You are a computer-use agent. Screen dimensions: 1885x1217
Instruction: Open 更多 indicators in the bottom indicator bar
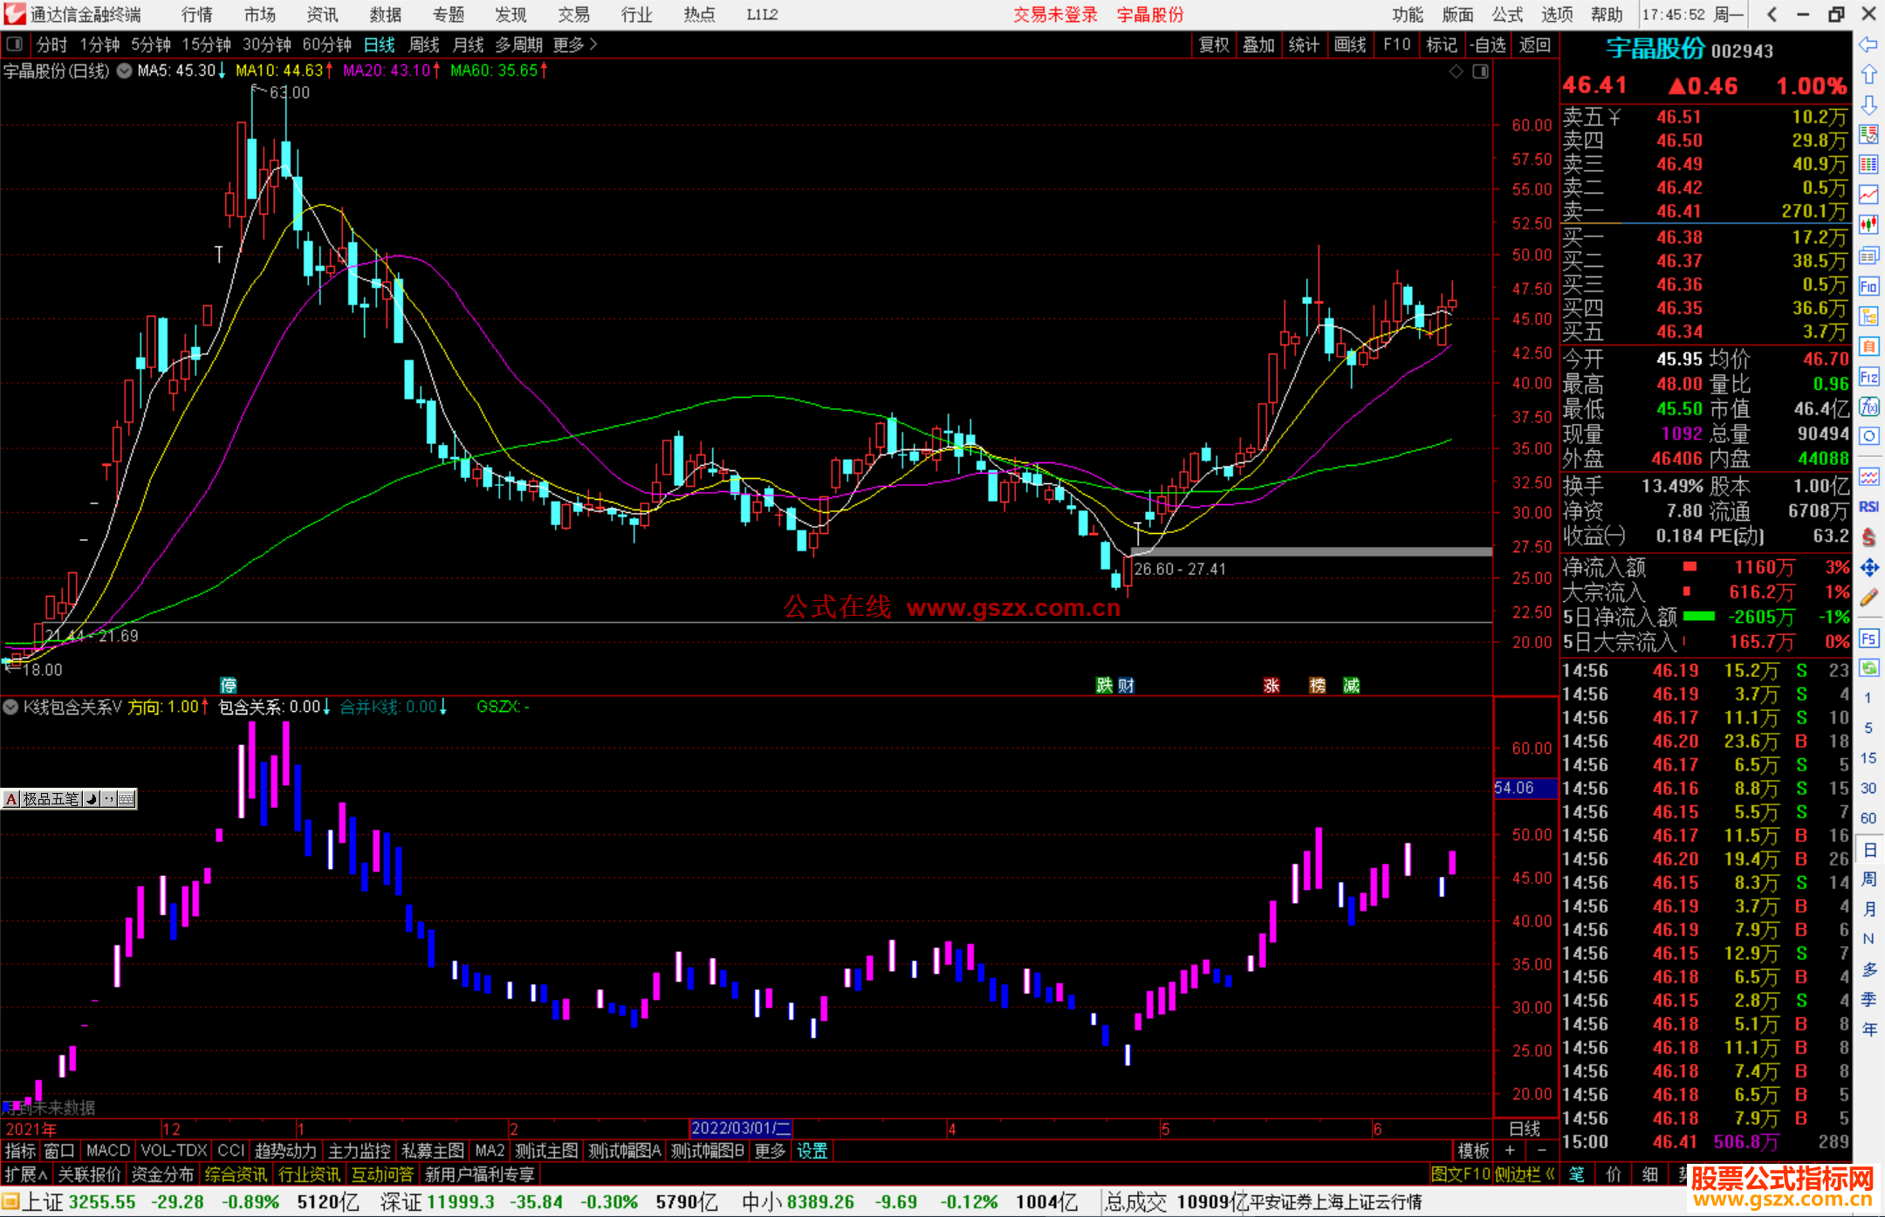tap(770, 1151)
